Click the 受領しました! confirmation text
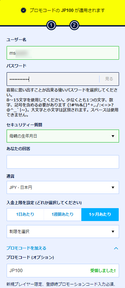 point(103,270)
